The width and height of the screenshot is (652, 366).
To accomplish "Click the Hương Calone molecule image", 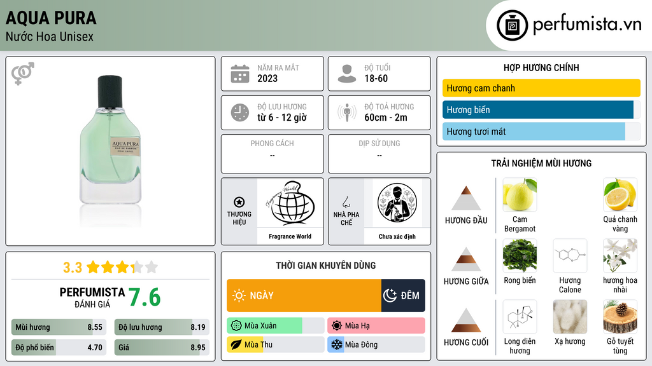I will click(570, 255).
